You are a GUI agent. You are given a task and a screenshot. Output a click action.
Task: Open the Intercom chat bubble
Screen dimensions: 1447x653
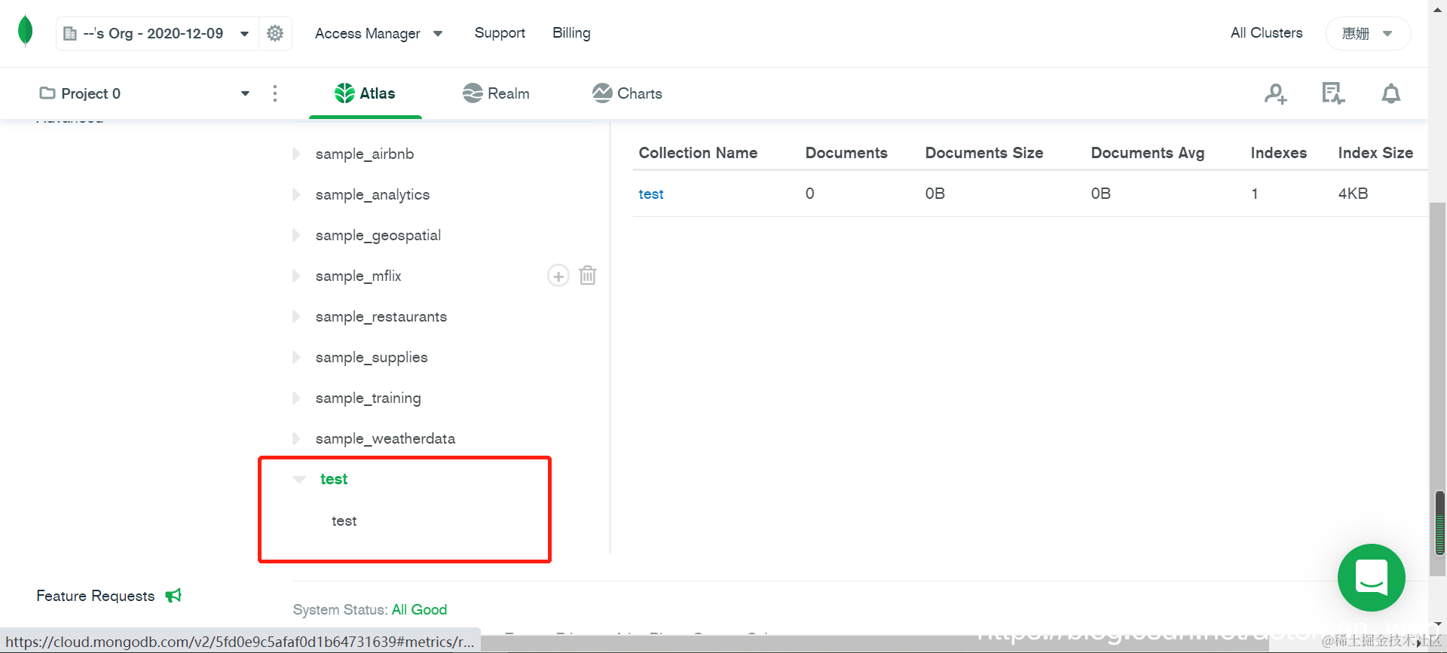1372,578
